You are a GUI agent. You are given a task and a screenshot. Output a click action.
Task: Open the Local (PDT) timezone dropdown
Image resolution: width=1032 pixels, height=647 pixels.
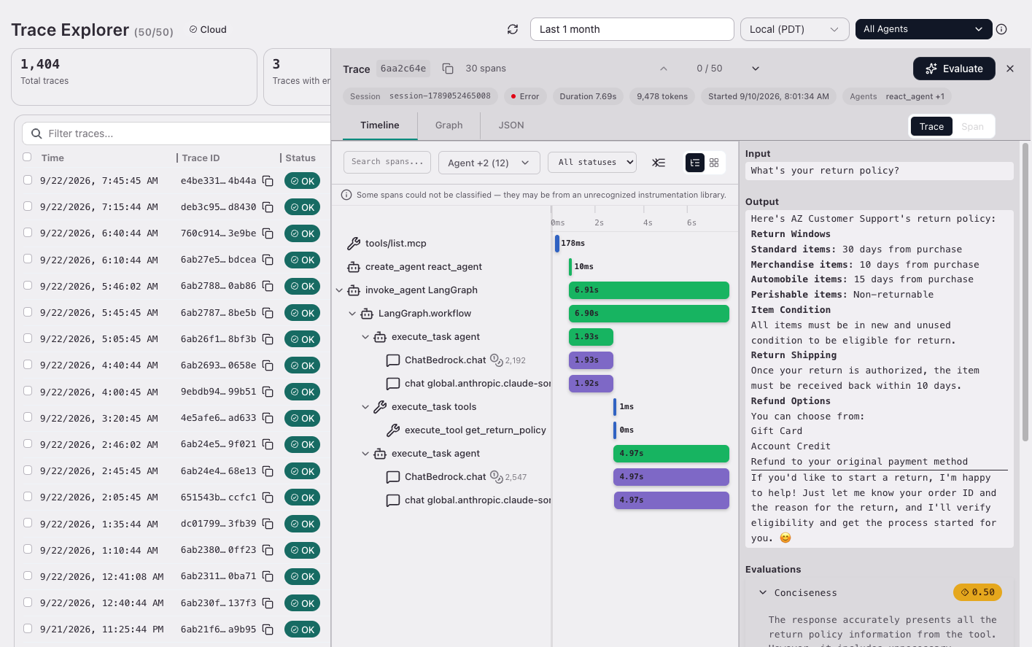tap(794, 29)
